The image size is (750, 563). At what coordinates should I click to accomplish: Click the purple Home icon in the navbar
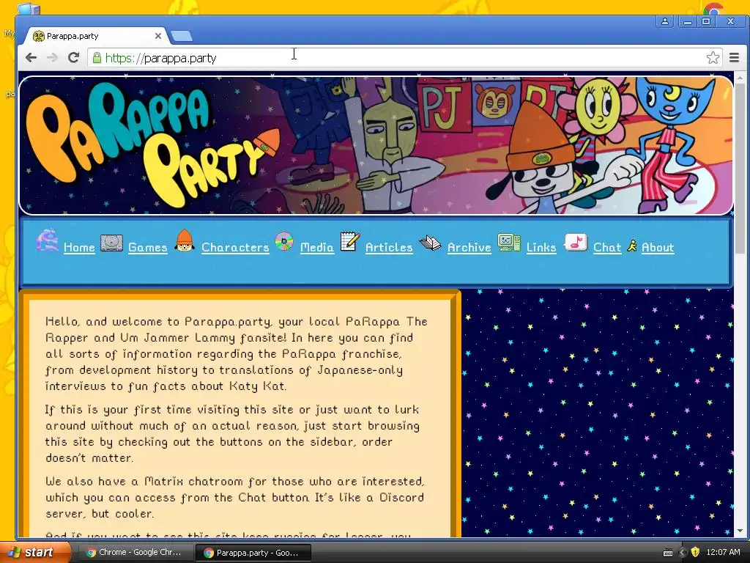48,240
